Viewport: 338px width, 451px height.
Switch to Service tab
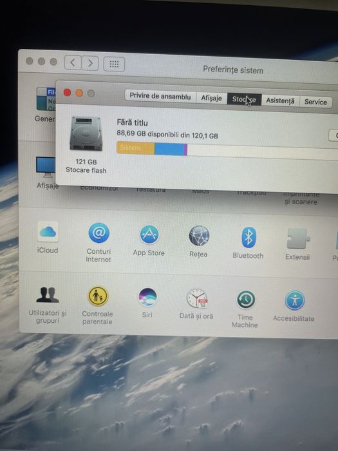point(315,102)
